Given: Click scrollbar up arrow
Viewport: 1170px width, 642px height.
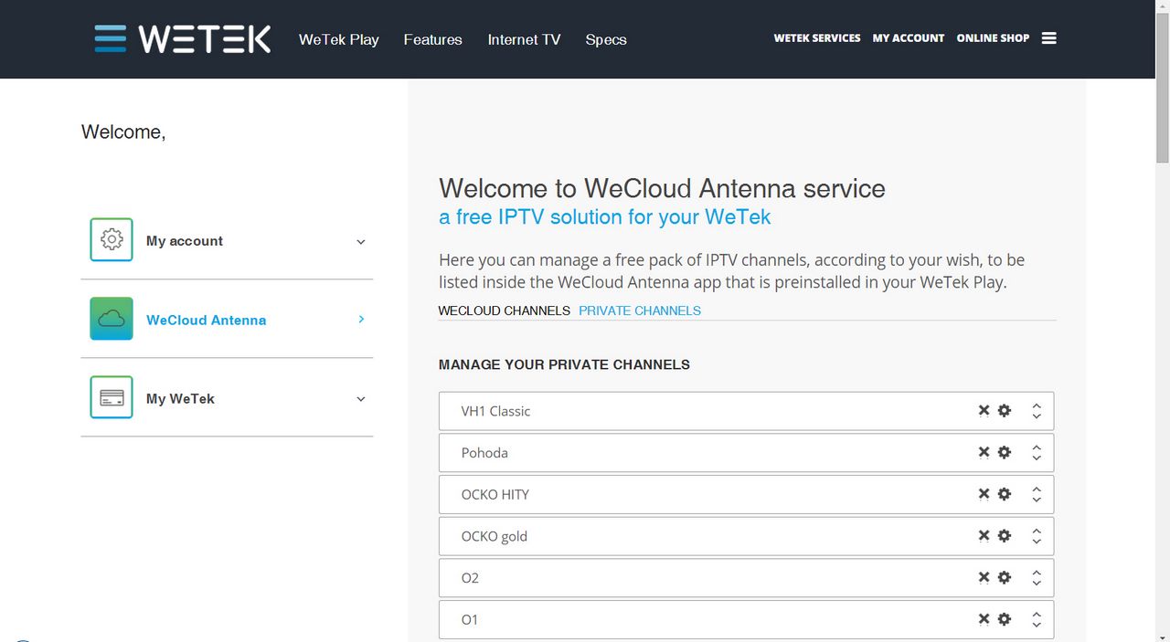Looking at the screenshot, I should (1163, 7).
